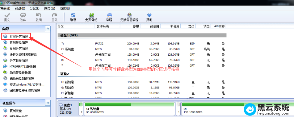Select the 硬盘1 (GPT) header row
The image size is (294, 117).
click(x=142, y=35)
